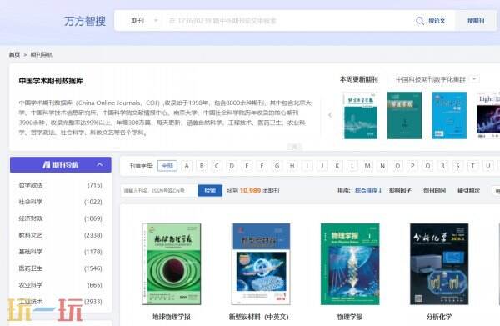
Task: Open first teal journal cover in 本周更新期刊
Action: (360, 115)
